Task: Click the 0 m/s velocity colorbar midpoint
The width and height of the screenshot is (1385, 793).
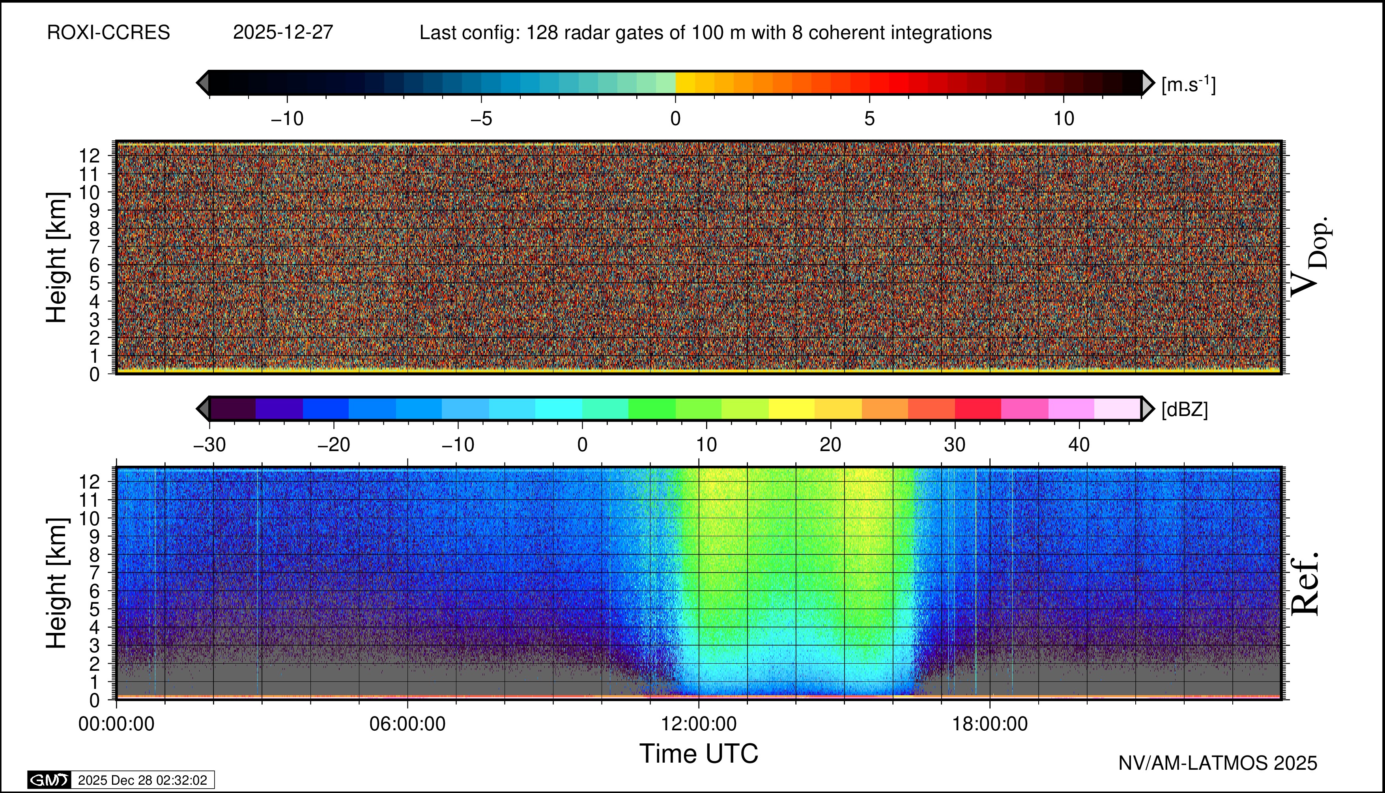Action: [676, 83]
